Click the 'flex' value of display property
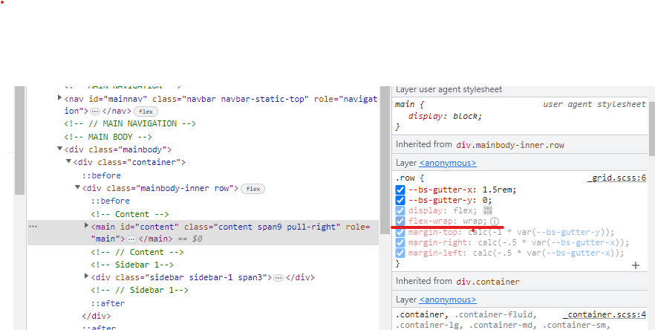655x330 pixels. click(463, 211)
